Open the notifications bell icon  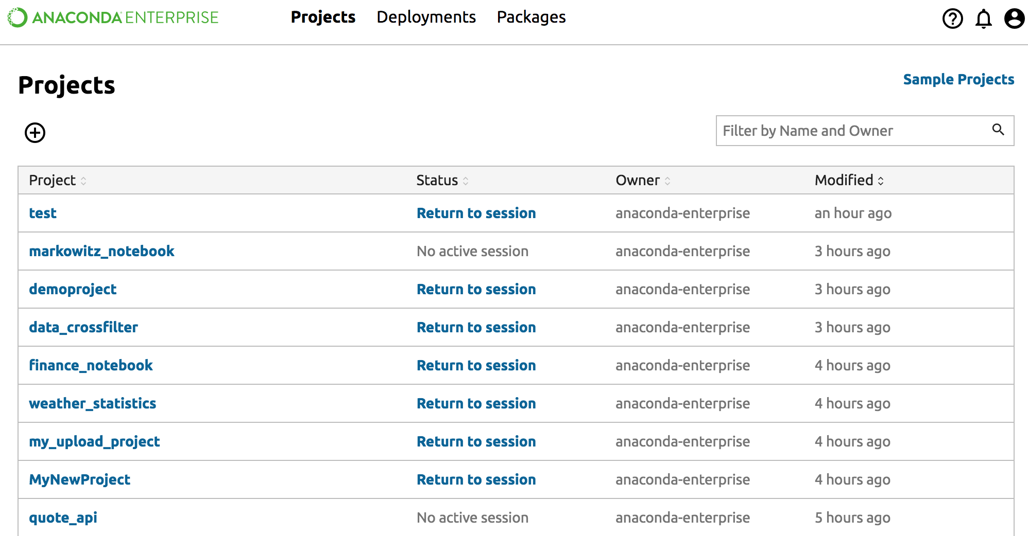pos(983,19)
